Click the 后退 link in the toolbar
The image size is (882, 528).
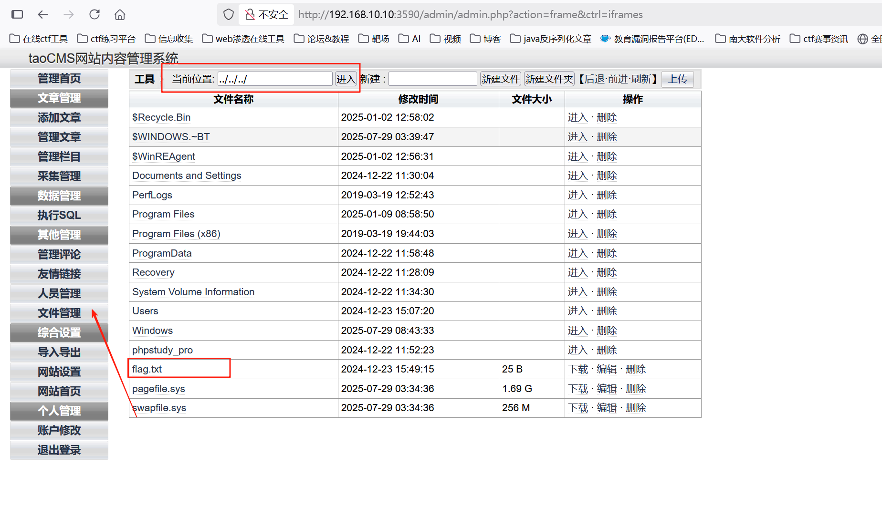(595, 79)
